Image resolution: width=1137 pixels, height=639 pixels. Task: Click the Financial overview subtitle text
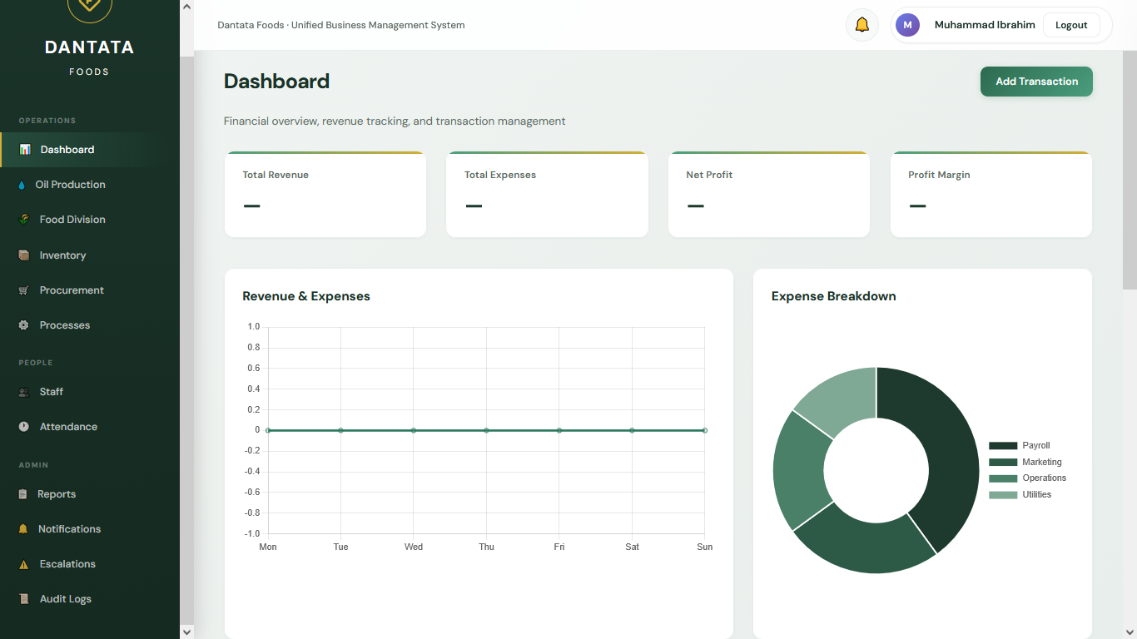(x=395, y=121)
